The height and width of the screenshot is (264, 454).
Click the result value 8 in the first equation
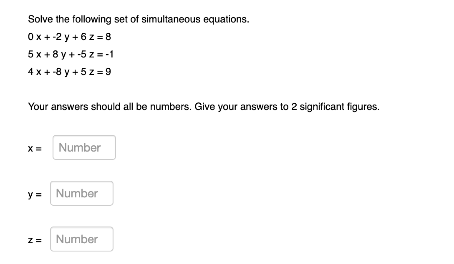pos(108,37)
